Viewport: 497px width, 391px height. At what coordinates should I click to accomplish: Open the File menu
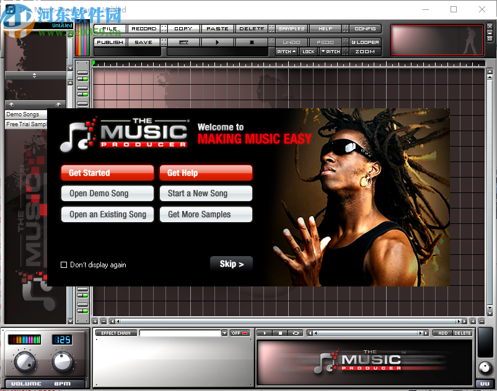click(109, 28)
